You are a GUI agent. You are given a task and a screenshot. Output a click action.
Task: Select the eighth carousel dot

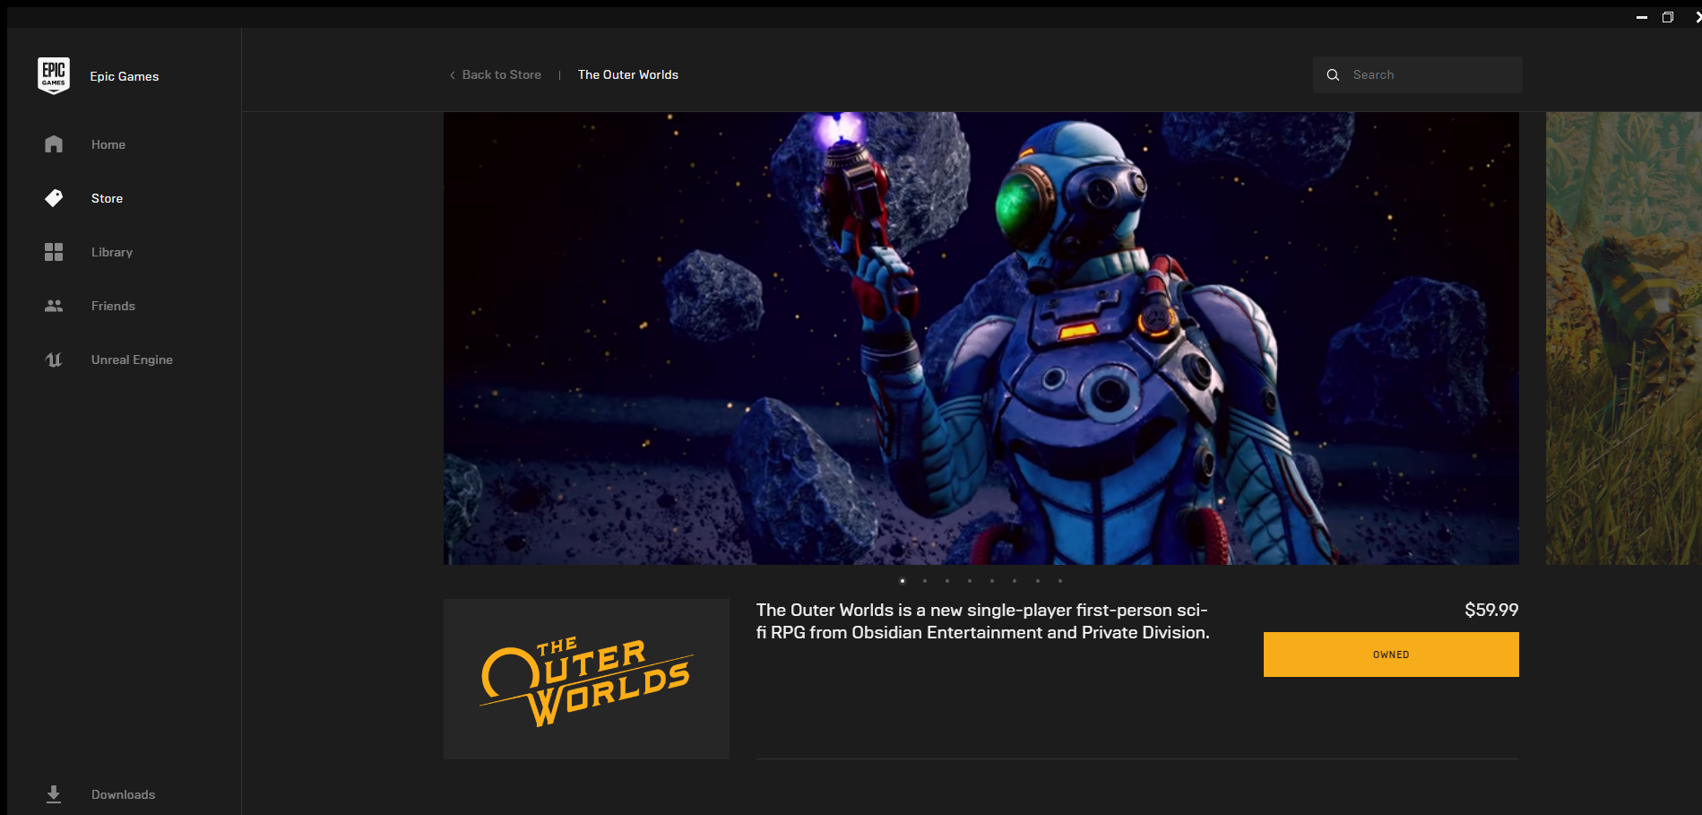click(1060, 581)
